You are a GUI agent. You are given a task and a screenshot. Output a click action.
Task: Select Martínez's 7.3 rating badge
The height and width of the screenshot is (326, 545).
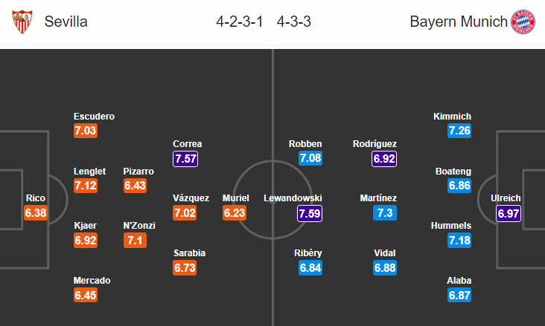click(x=385, y=214)
